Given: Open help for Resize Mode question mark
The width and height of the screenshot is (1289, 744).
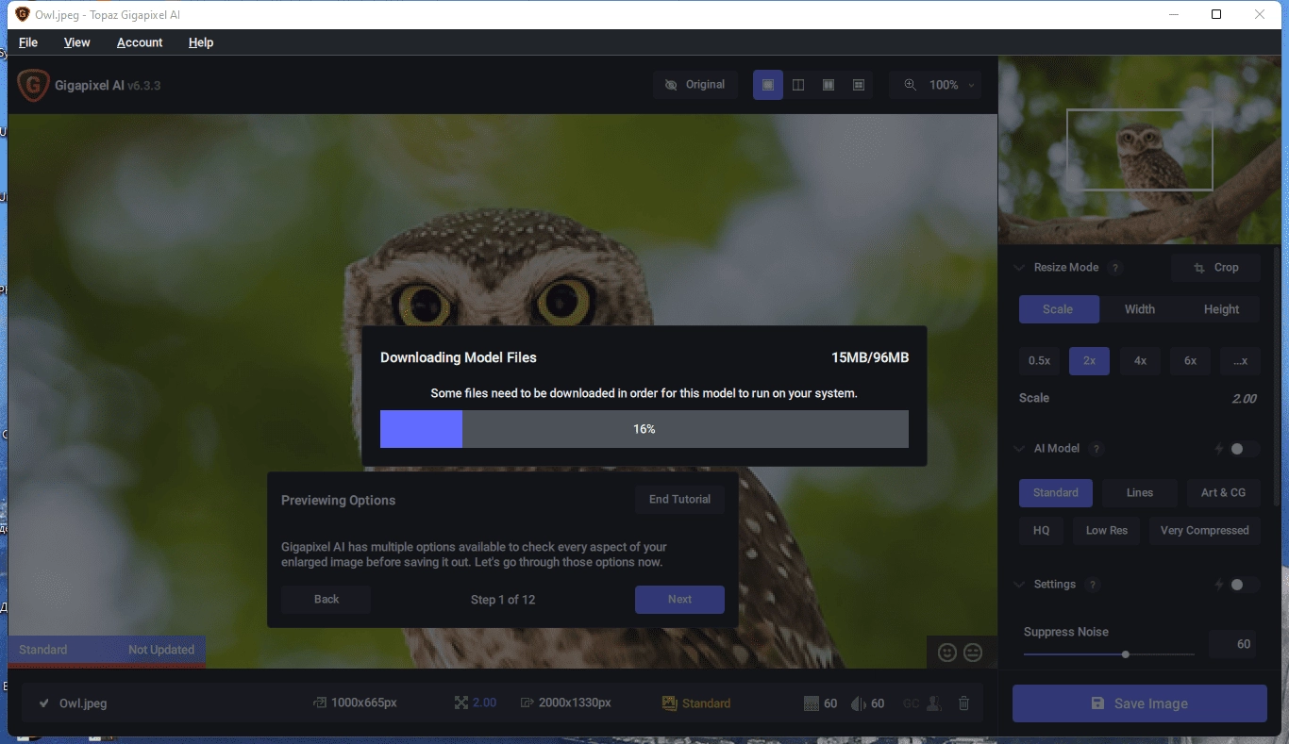Looking at the screenshot, I should [x=1115, y=268].
